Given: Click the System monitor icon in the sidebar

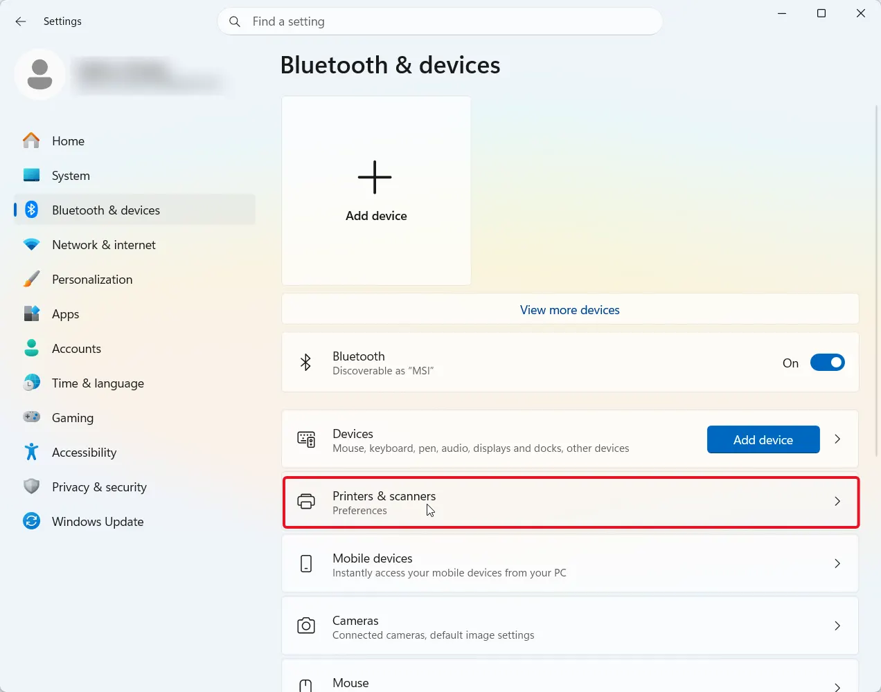Looking at the screenshot, I should tap(31, 175).
